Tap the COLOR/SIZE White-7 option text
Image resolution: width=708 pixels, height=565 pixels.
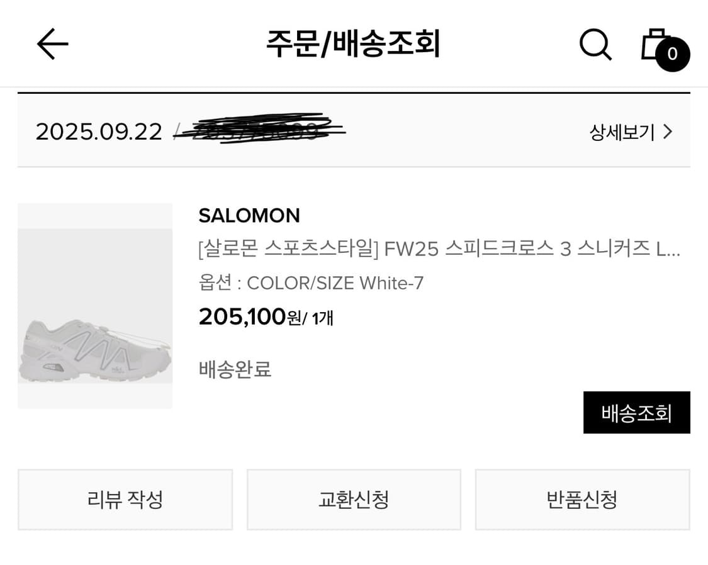pos(311,283)
